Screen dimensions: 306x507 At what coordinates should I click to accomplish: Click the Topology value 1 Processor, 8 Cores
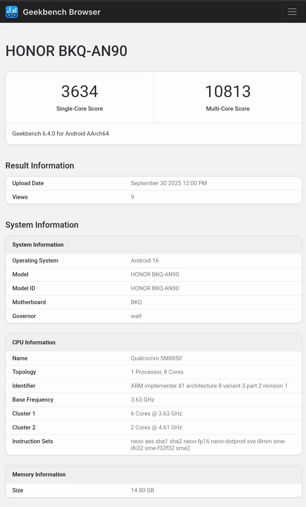(x=157, y=372)
